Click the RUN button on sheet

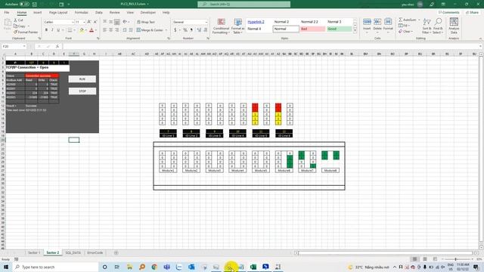(82, 79)
